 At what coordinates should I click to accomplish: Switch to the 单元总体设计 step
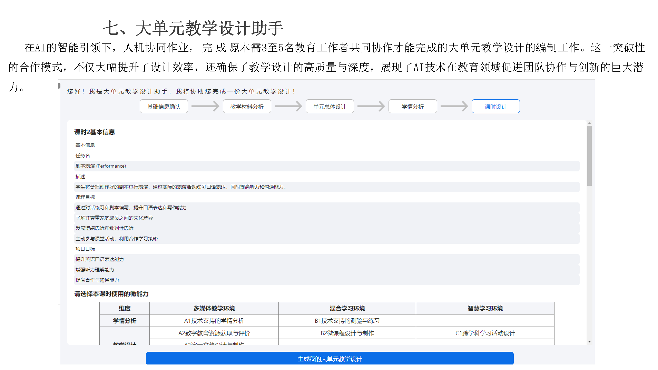(330, 107)
